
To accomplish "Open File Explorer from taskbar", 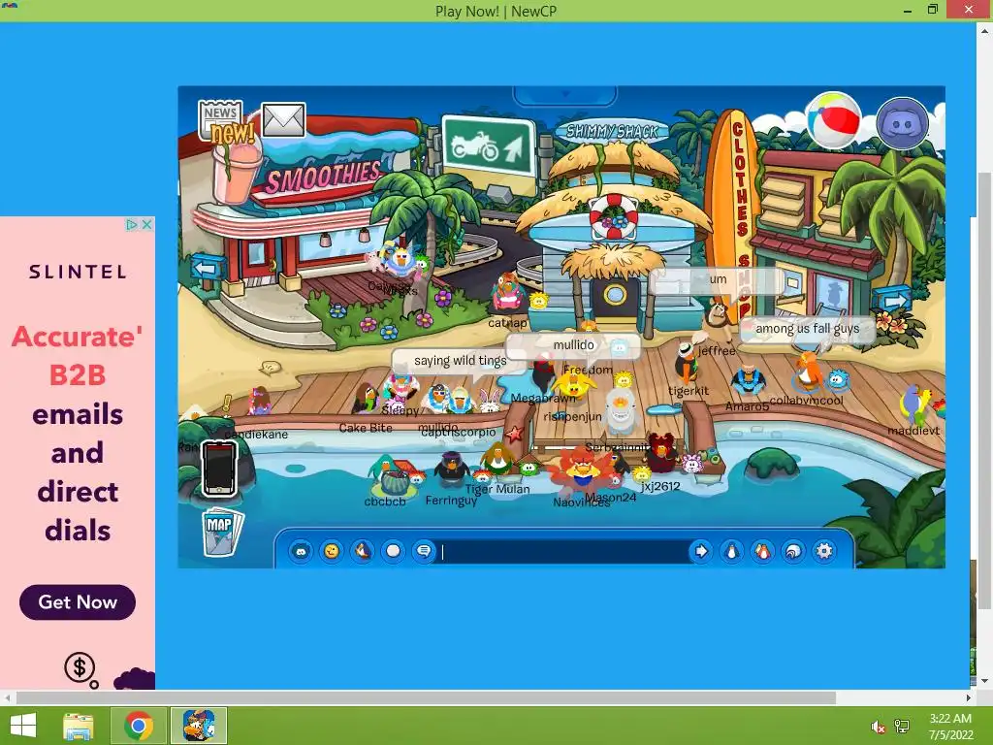I will point(79,726).
